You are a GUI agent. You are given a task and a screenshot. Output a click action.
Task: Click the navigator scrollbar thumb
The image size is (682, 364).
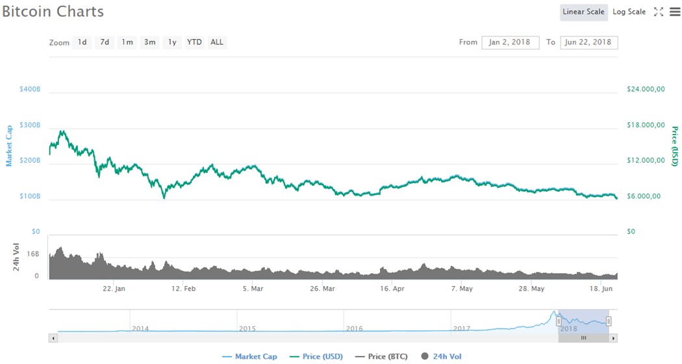point(584,338)
